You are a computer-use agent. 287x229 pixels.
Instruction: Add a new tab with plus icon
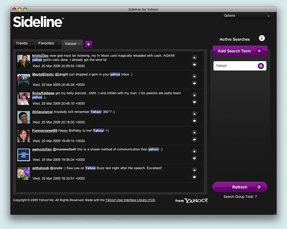(x=88, y=44)
